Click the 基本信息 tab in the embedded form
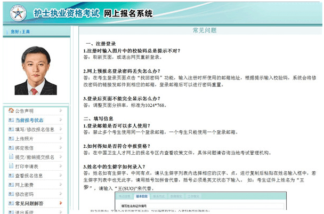Image resolution: width=324 pixels, height=214 pixels. 142,196
